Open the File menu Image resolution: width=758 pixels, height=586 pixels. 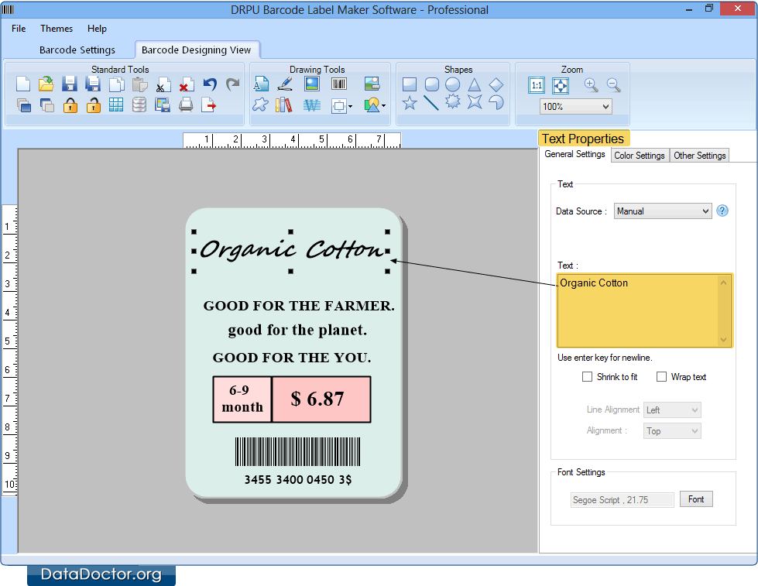tap(19, 29)
